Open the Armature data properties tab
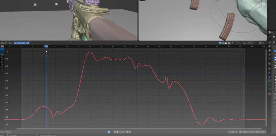 click(270, 81)
